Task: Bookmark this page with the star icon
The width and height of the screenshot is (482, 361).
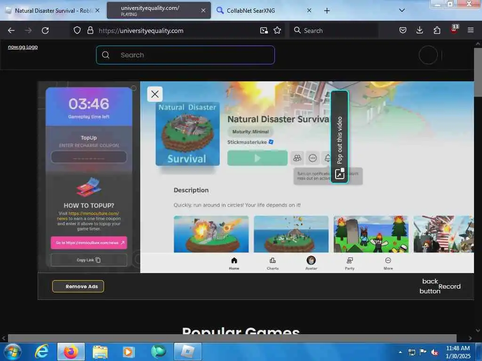Action: coord(277,31)
